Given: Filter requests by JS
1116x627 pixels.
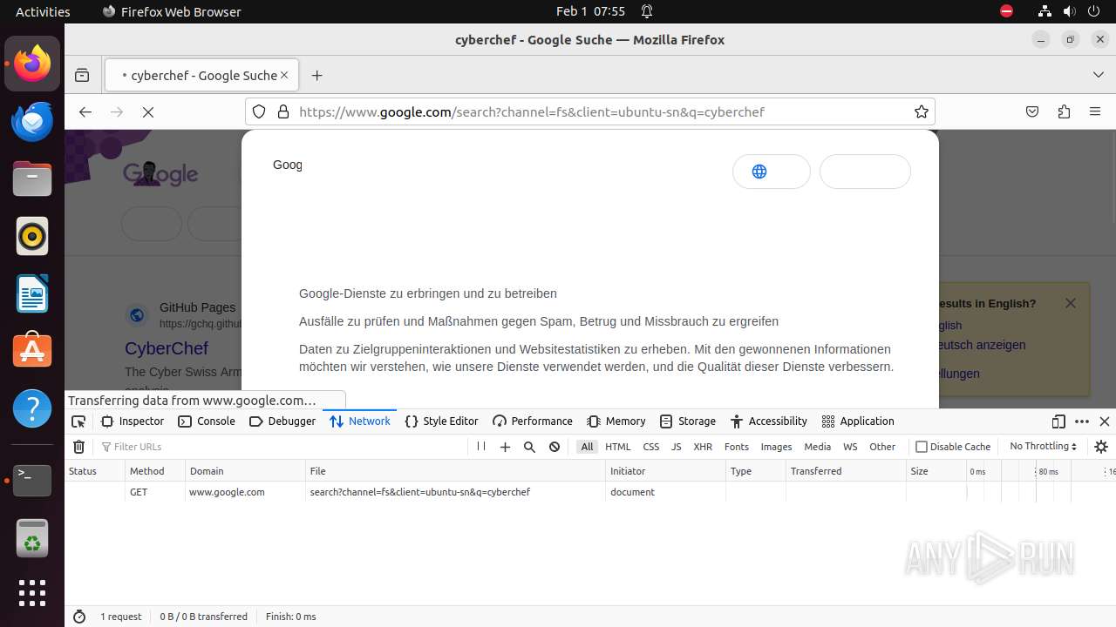Looking at the screenshot, I should (x=677, y=447).
